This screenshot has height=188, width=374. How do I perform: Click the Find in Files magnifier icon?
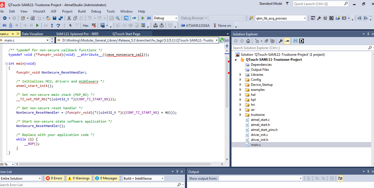(x=118, y=18)
